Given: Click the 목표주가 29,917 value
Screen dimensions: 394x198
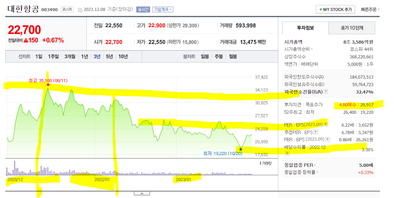Looking at the screenshot, I should coord(367,105).
